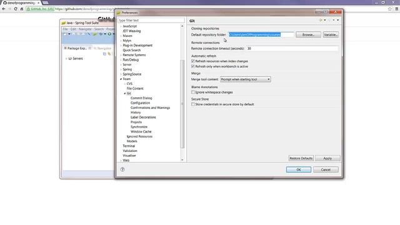The width and height of the screenshot is (400, 225).
Task: Click the preferences tree scroll-down arrow
Action: coord(182,160)
